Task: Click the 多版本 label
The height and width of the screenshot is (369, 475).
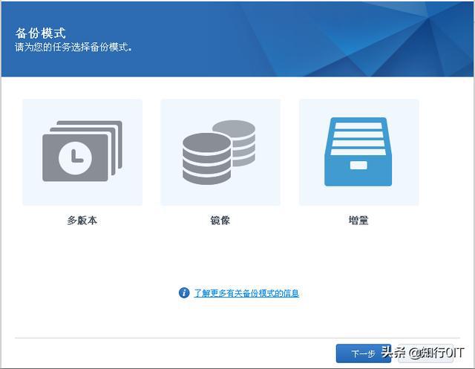Action: pyautogui.click(x=82, y=221)
